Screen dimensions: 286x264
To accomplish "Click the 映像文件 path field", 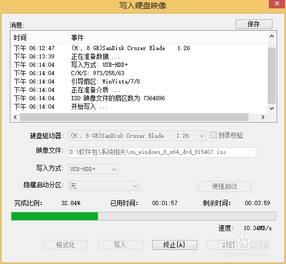I will pos(162,152).
